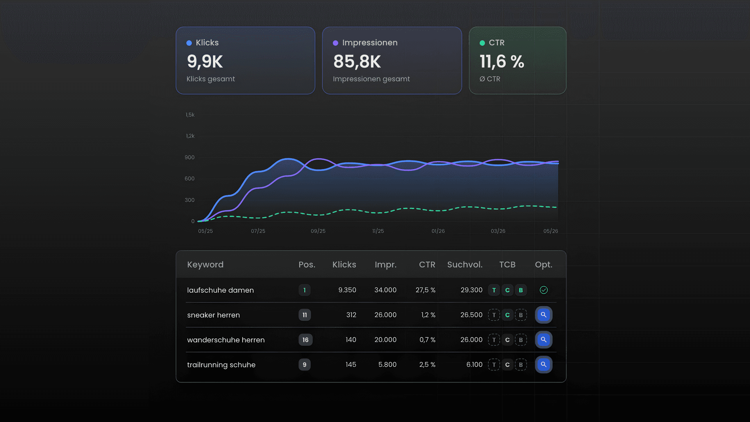Click C badge in wanderschuhe herren row
Screen dimensions: 750x422
point(507,340)
